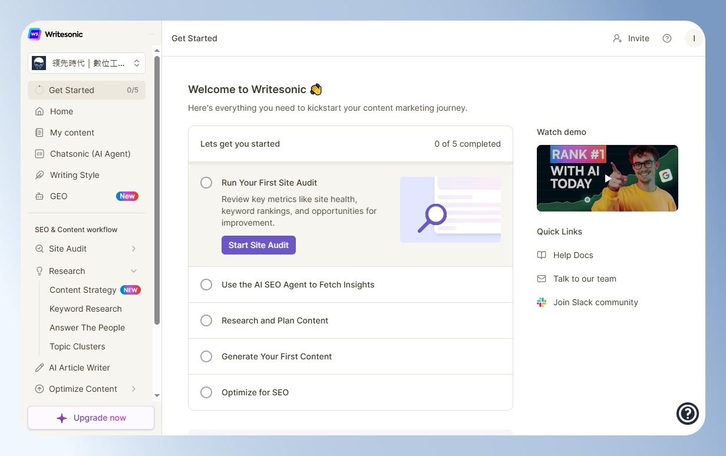Check the Optimize for SEO circle
726x456 pixels.
(206, 392)
